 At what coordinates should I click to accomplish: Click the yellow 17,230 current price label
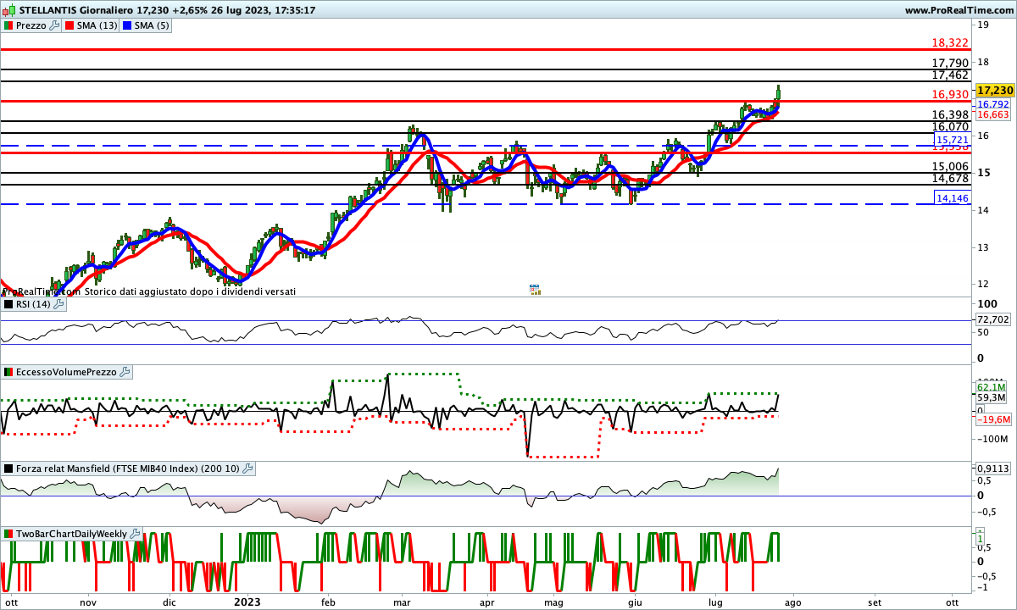[x=994, y=90]
